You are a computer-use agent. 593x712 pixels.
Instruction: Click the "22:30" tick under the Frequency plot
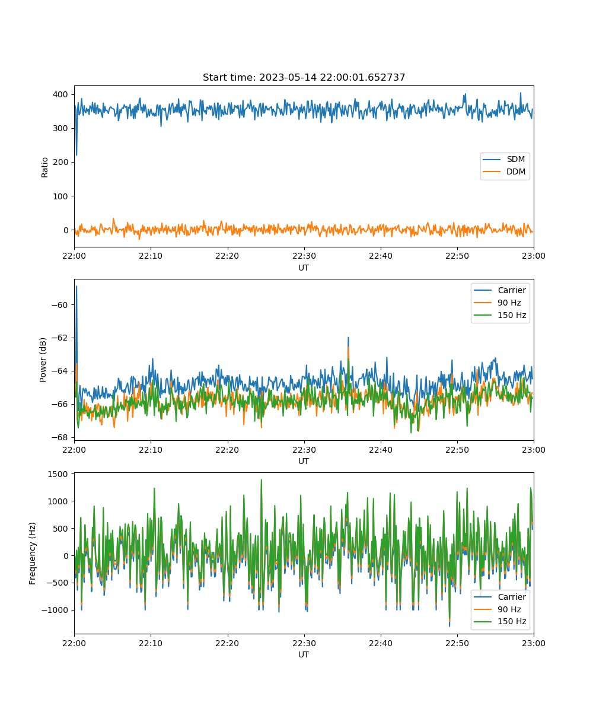pos(304,643)
